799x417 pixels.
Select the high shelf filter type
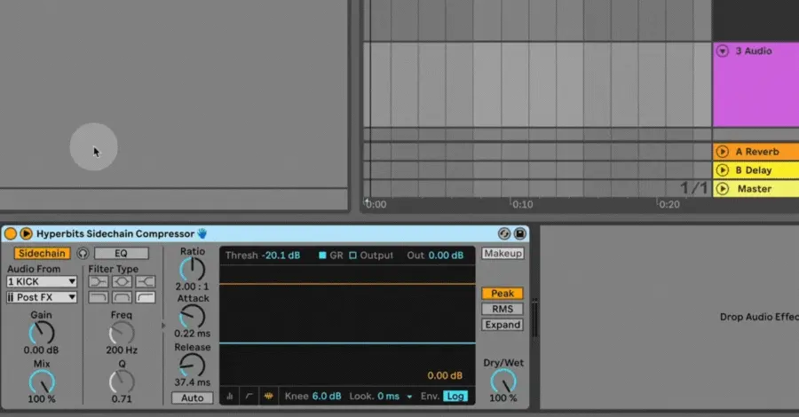tap(146, 281)
